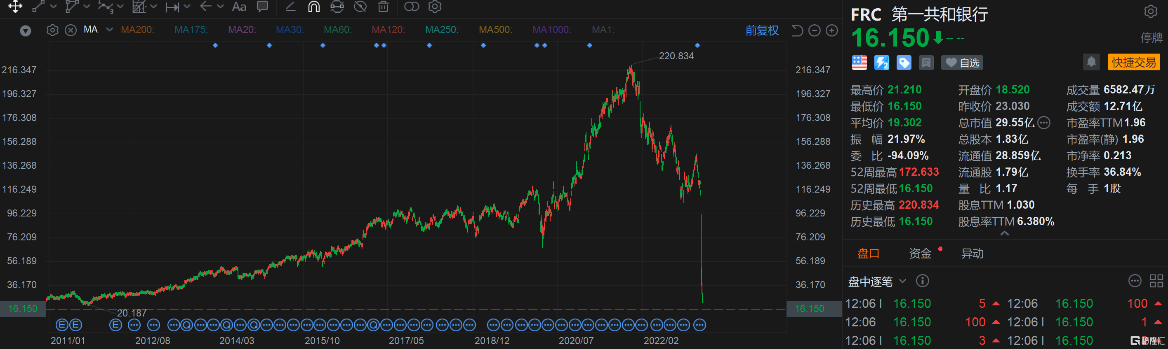The width and height of the screenshot is (1168, 349).
Task: Click the 历史最高 220.834 value
Action: (x=918, y=205)
